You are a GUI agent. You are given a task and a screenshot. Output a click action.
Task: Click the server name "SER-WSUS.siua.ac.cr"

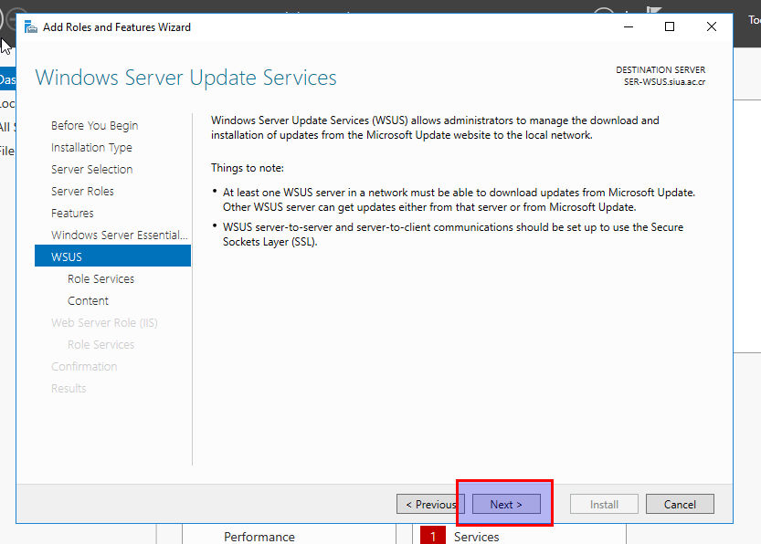[x=664, y=82]
